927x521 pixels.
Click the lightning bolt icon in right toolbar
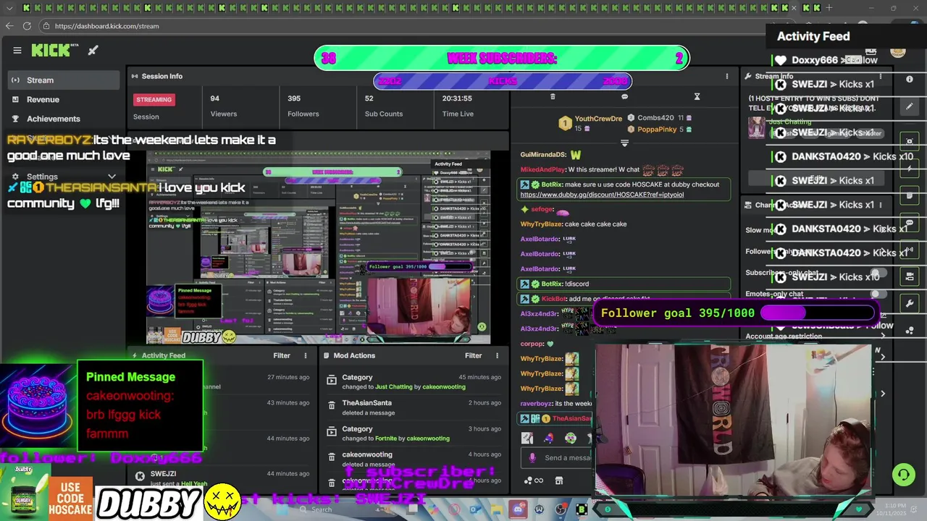tap(910, 169)
